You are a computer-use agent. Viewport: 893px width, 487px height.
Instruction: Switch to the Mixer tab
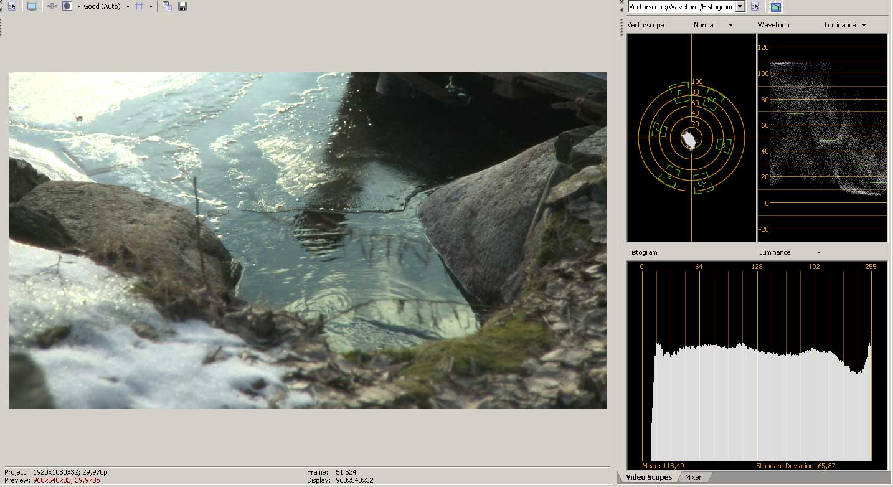pos(693,478)
